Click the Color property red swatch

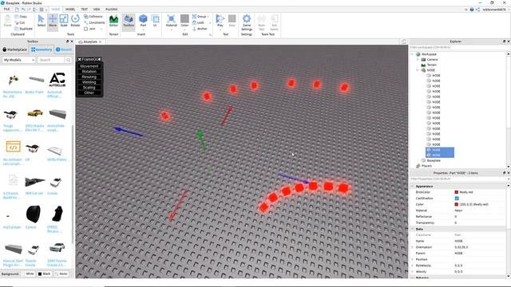[456, 204]
